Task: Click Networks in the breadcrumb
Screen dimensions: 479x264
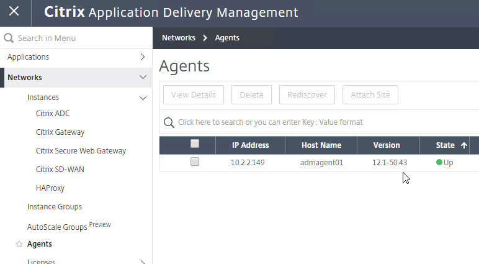Action: pyautogui.click(x=179, y=38)
